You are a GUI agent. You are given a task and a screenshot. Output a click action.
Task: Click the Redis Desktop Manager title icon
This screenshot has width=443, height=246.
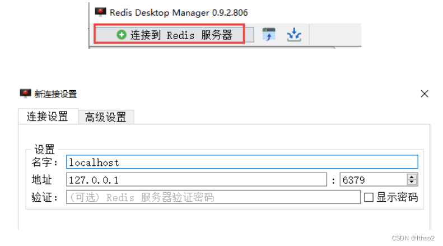(100, 12)
